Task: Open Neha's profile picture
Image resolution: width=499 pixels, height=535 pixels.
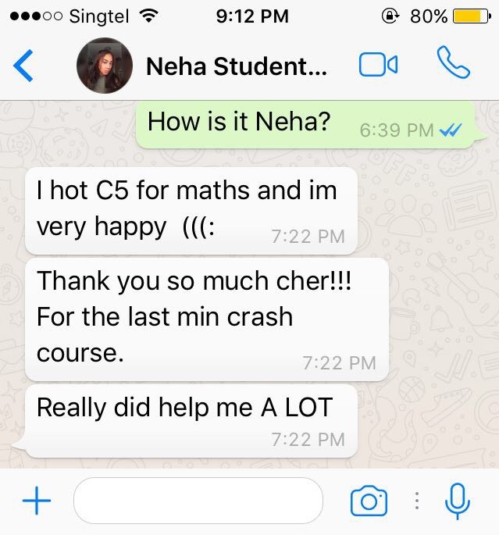Action: click(x=105, y=66)
